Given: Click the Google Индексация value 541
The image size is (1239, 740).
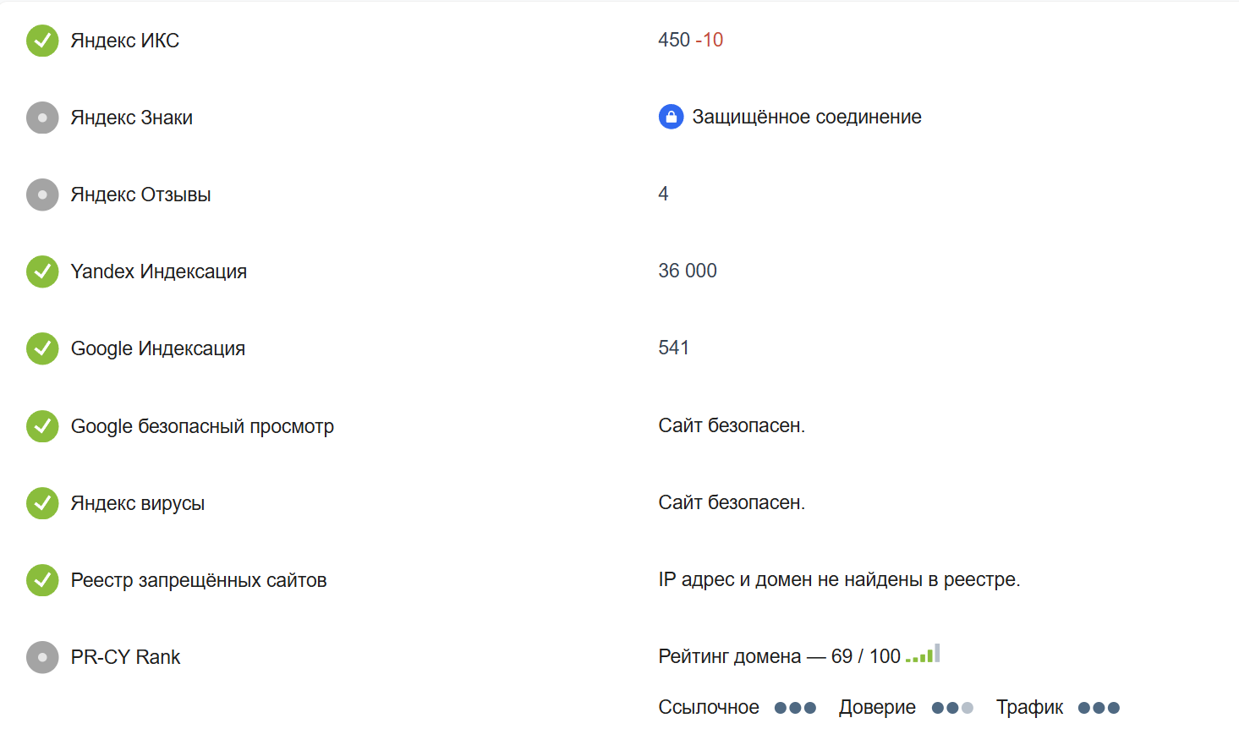Looking at the screenshot, I should point(673,348).
